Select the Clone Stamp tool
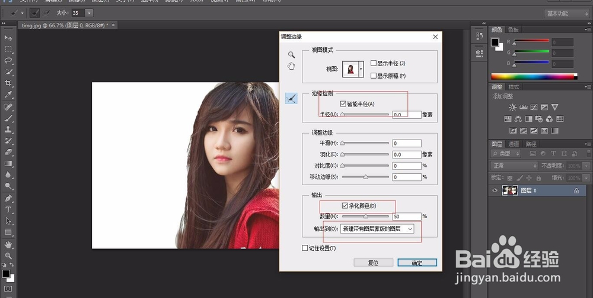The height and width of the screenshot is (298, 593). coord(8,129)
